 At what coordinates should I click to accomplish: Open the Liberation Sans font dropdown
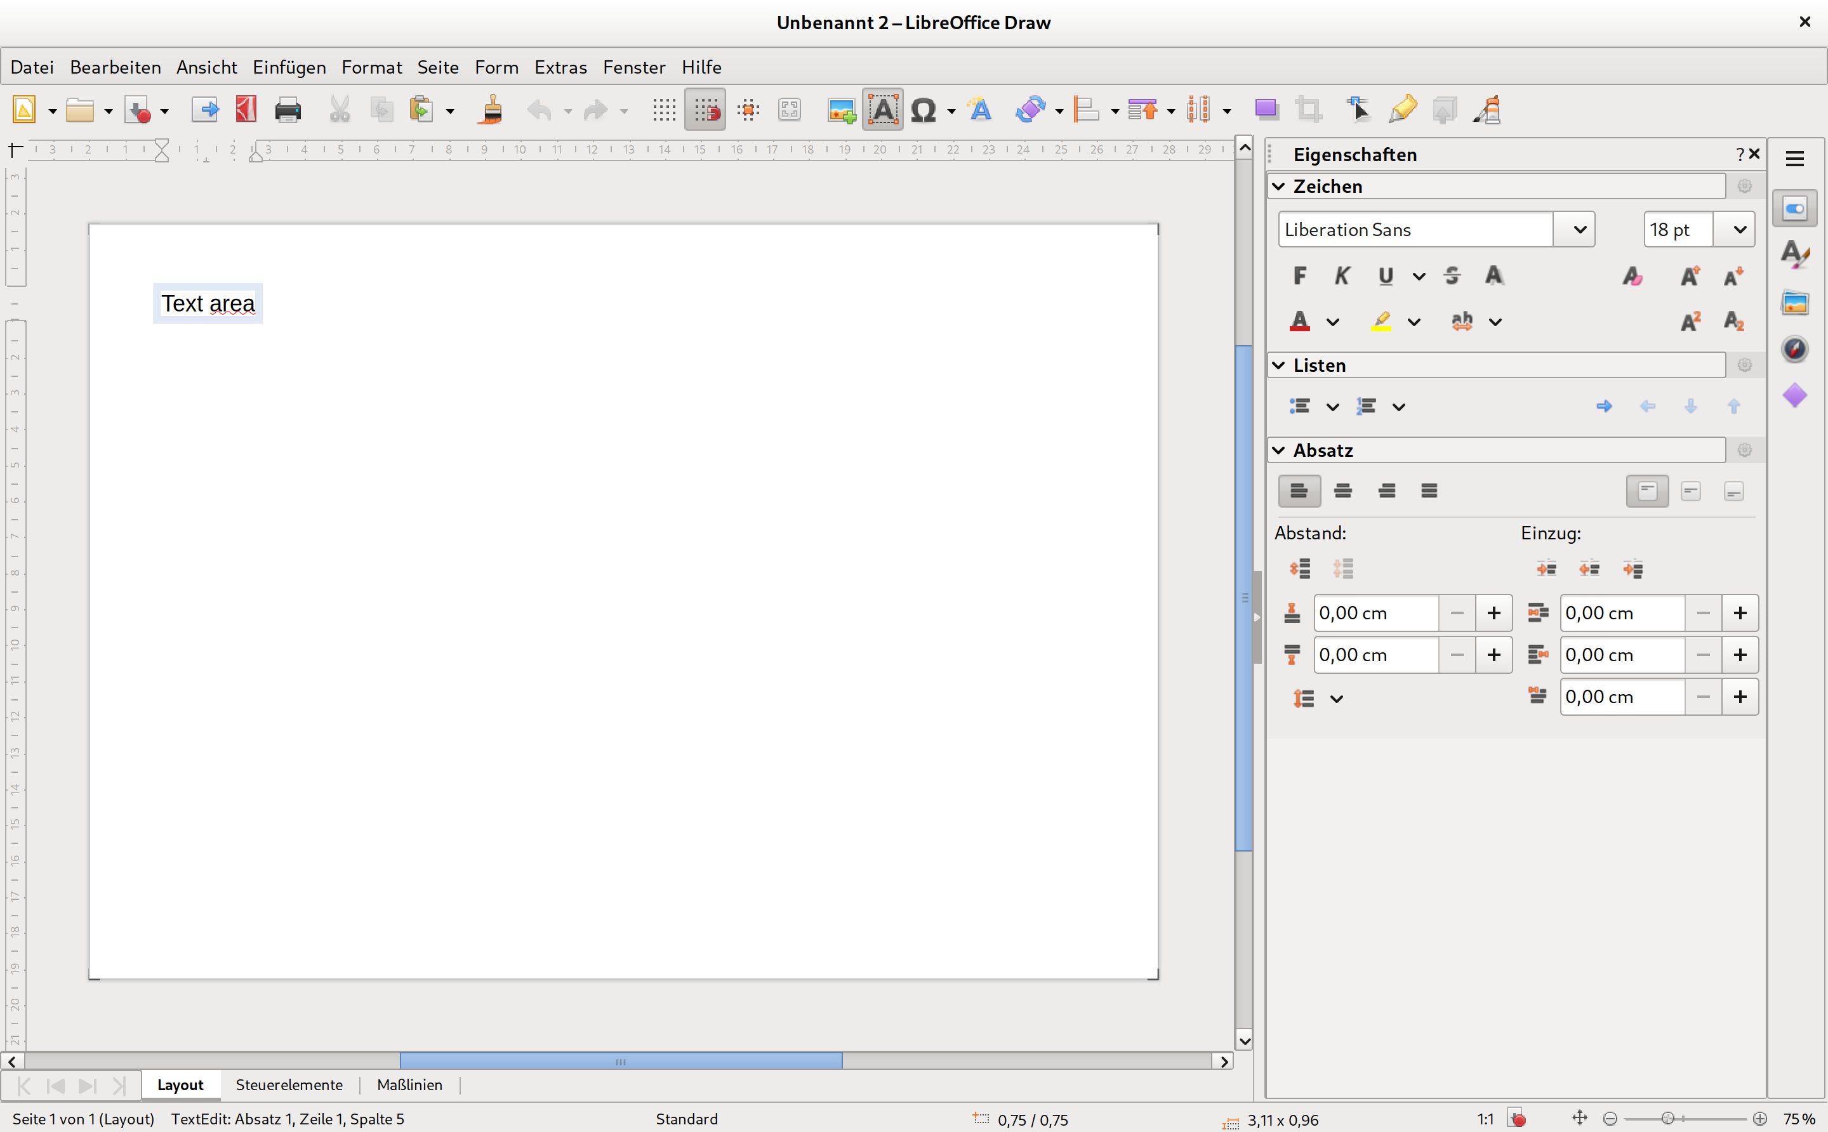(x=1579, y=229)
